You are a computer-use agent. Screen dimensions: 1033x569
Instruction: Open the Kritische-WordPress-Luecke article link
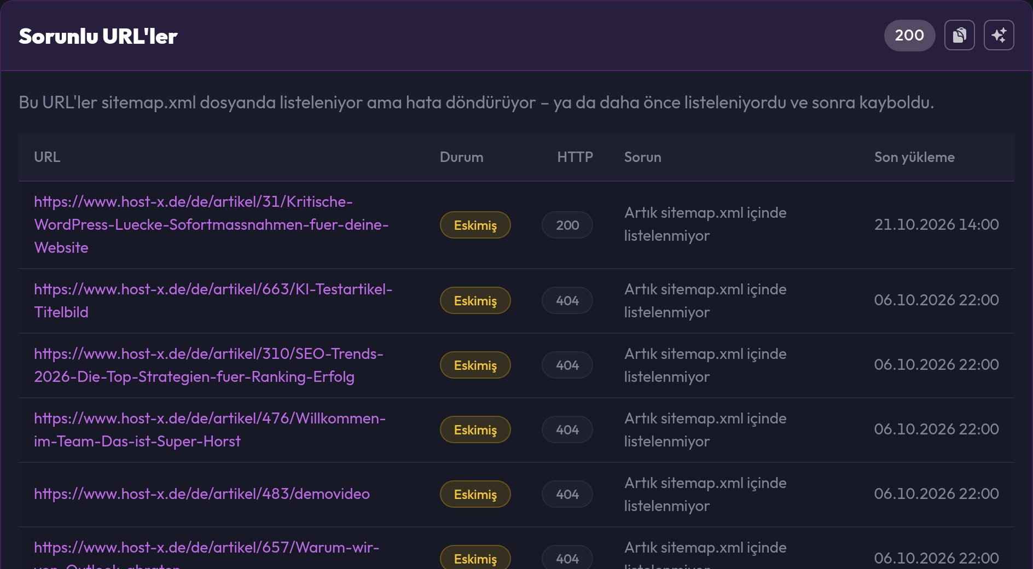pos(211,224)
